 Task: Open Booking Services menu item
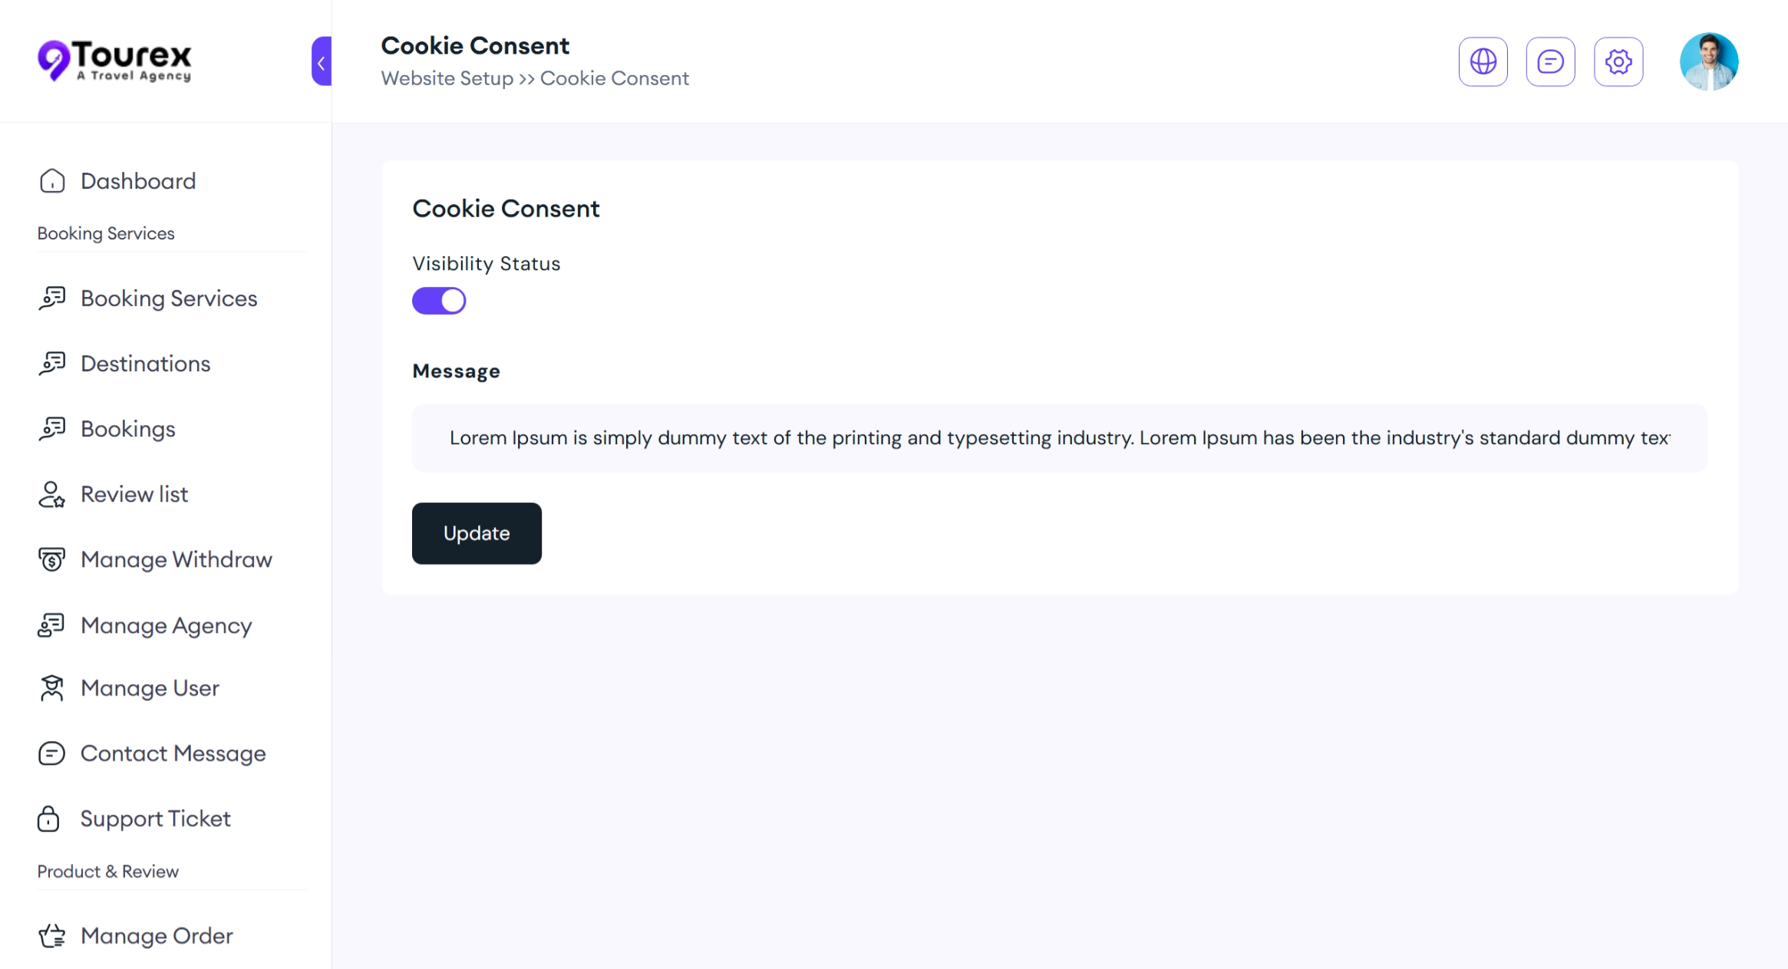(169, 298)
